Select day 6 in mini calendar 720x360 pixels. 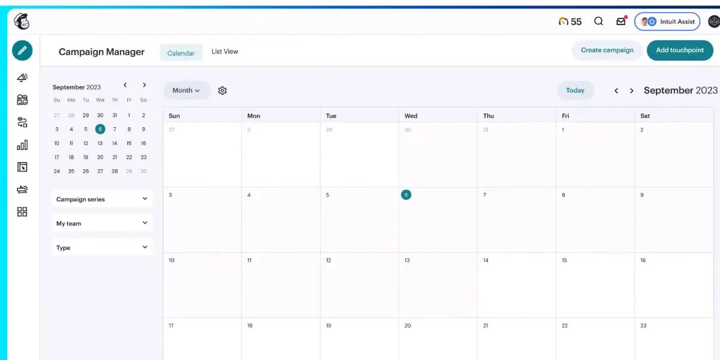click(100, 129)
